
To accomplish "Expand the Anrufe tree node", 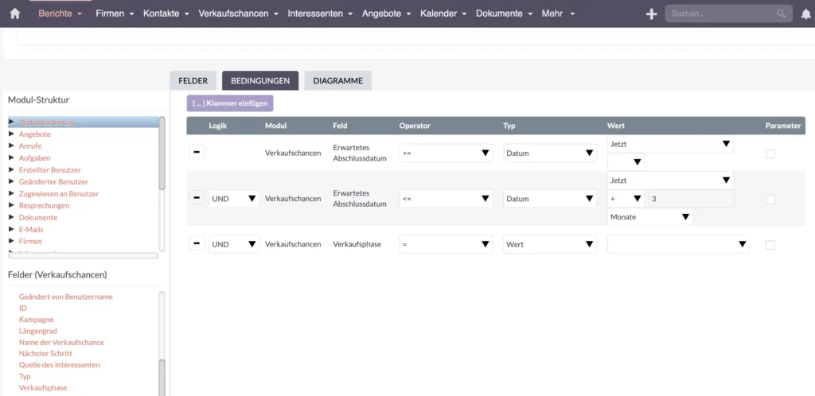I will tap(11, 146).
